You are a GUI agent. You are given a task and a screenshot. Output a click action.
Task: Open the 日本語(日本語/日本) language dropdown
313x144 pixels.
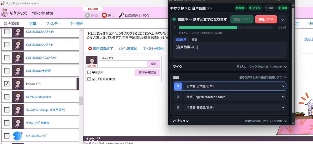click(234, 86)
